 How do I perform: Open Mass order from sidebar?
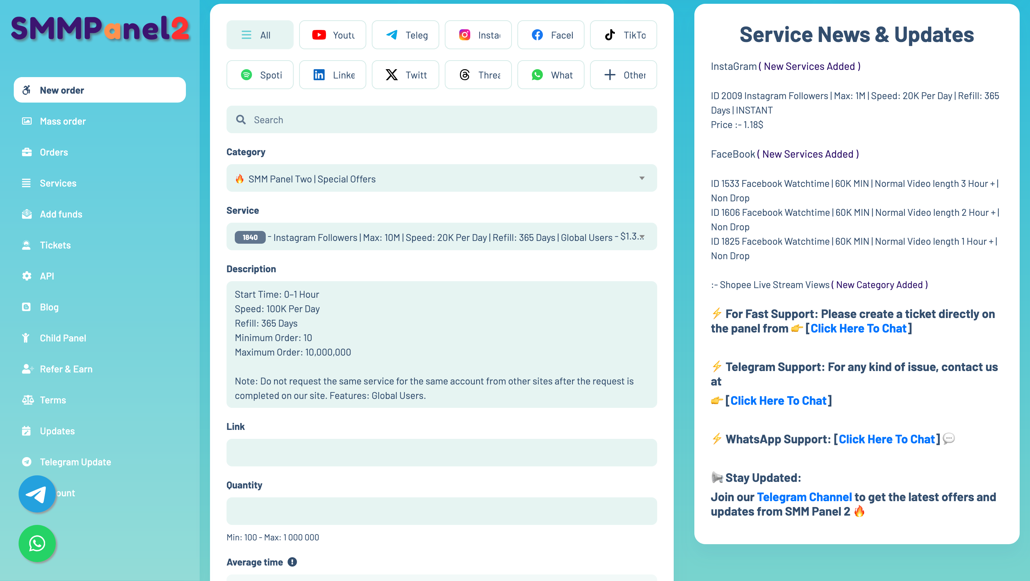63,121
